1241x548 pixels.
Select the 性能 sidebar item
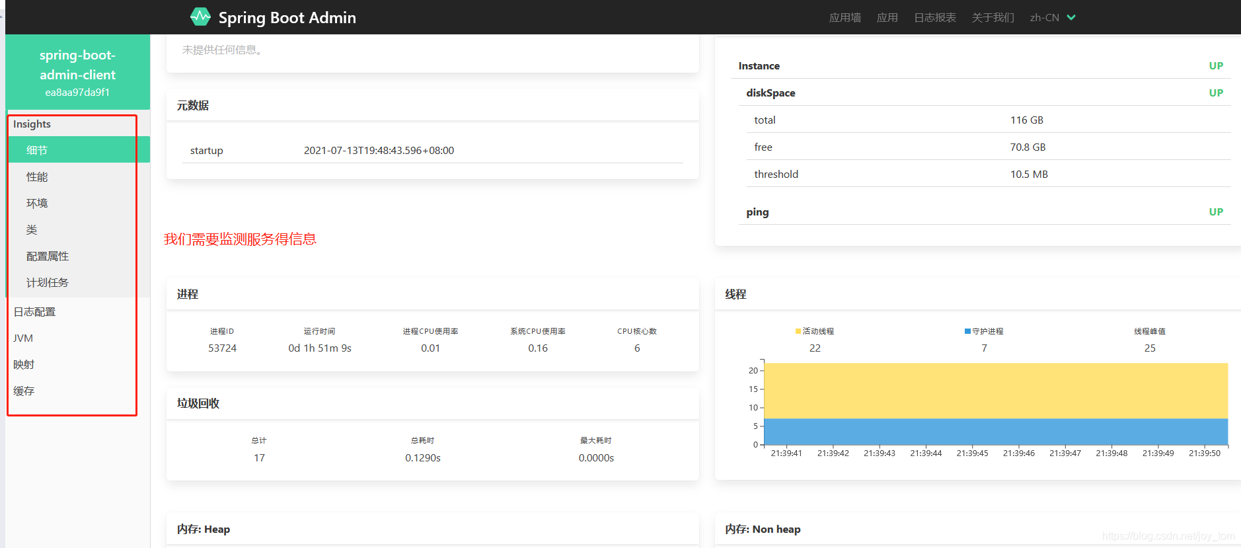point(78,176)
